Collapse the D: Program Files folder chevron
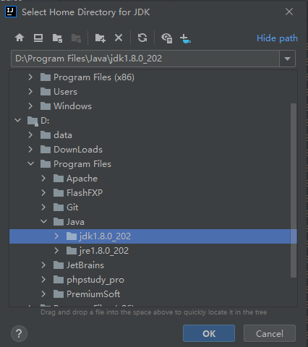308x347 pixels. [x=30, y=163]
